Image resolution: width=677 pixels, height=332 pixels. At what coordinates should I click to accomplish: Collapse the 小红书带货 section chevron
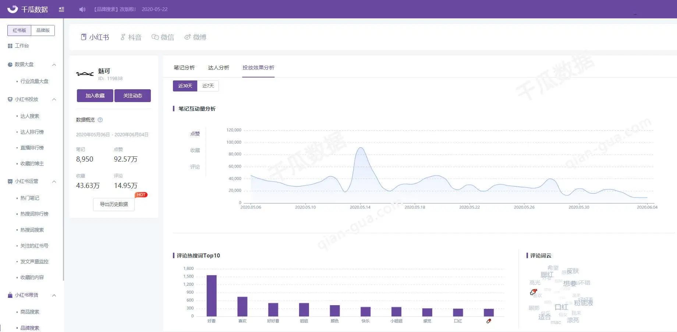[x=54, y=295]
